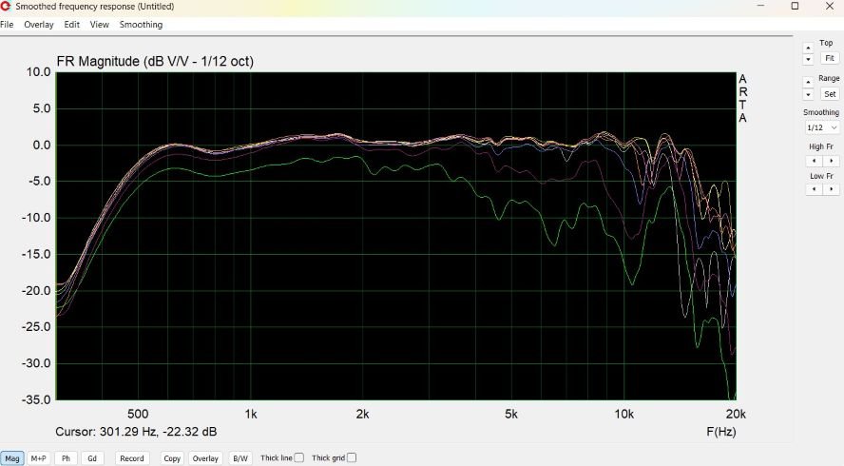This screenshot has width=844, height=466.
Task: Open the Overlay menu
Action: click(39, 25)
